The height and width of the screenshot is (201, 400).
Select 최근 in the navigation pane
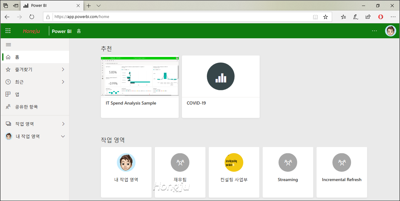35,82
